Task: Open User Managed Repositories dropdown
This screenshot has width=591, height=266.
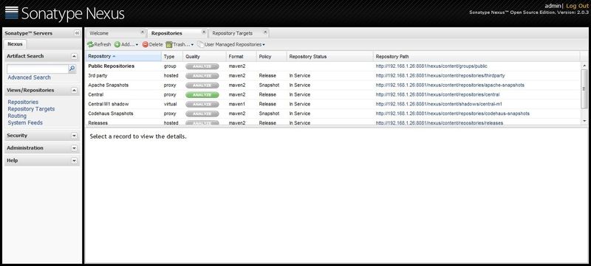Action: tap(231, 44)
